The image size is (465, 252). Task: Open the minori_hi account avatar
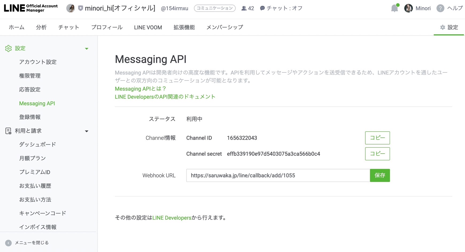tap(71, 8)
